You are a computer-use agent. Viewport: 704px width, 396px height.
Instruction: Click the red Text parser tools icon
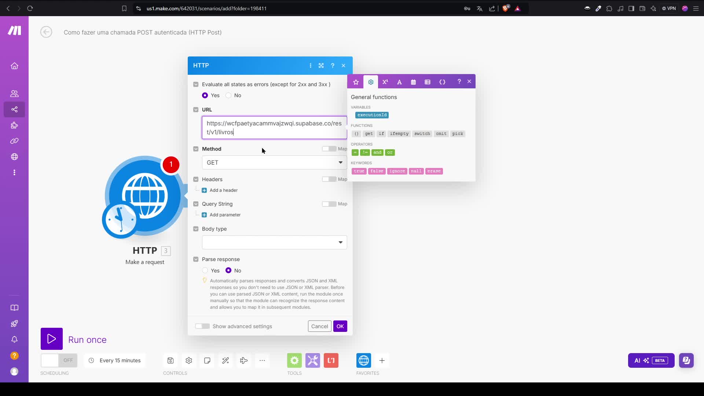coord(331,360)
